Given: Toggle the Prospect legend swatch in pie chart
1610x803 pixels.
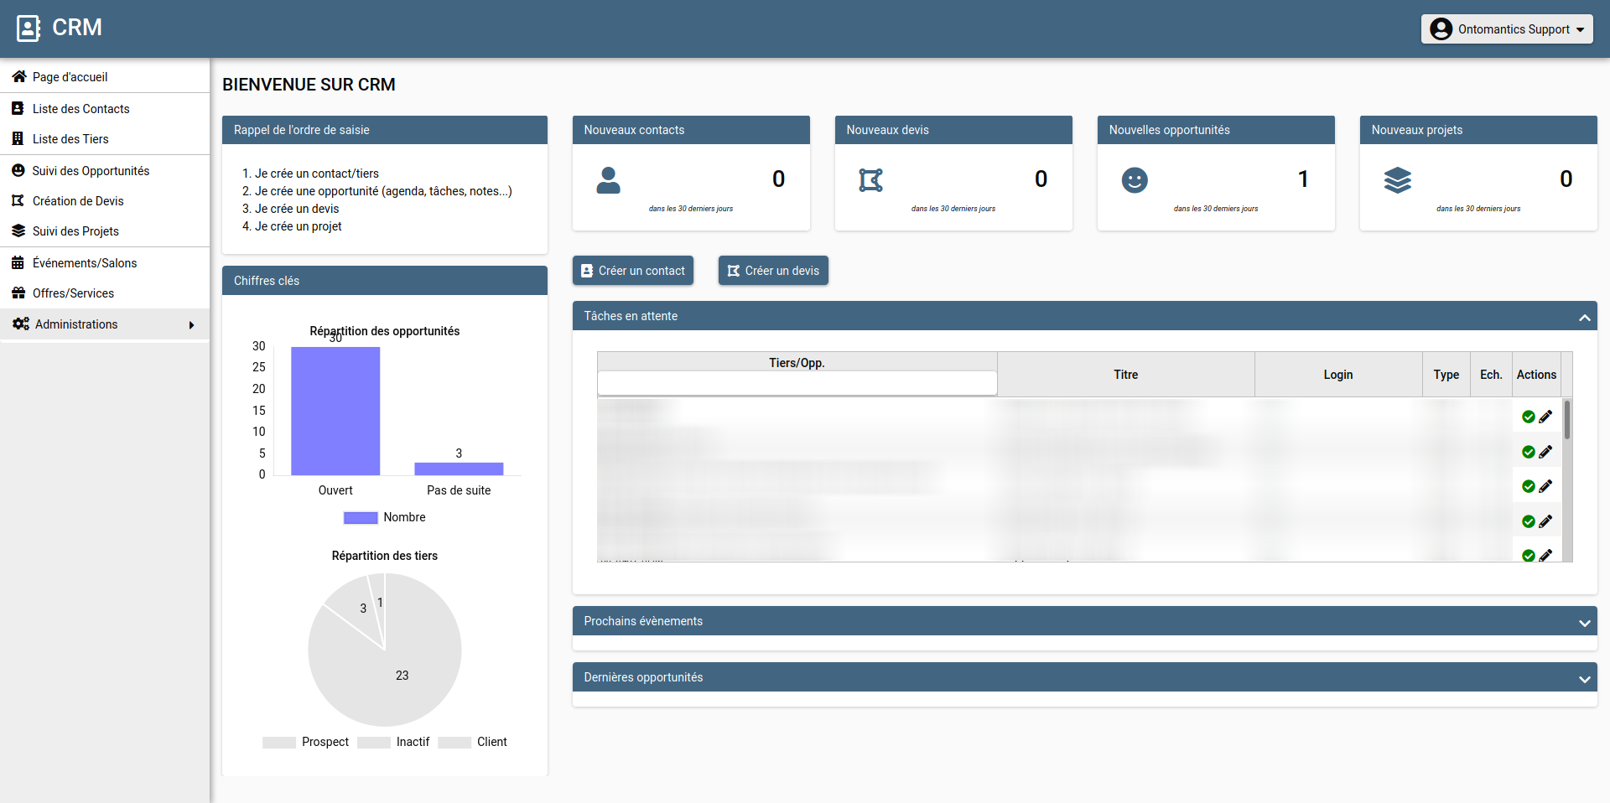Looking at the screenshot, I should (279, 742).
